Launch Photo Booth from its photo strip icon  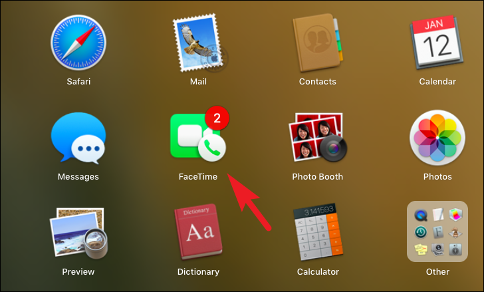click(318, 137)
